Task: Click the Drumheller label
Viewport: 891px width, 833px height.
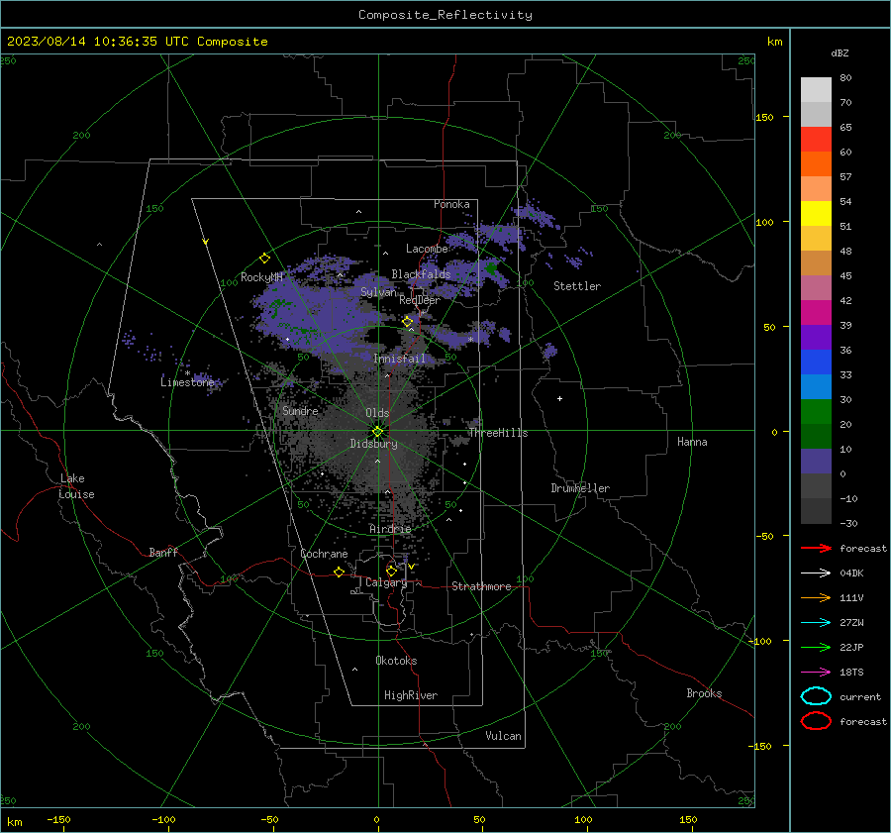Action: pos(580,488)
